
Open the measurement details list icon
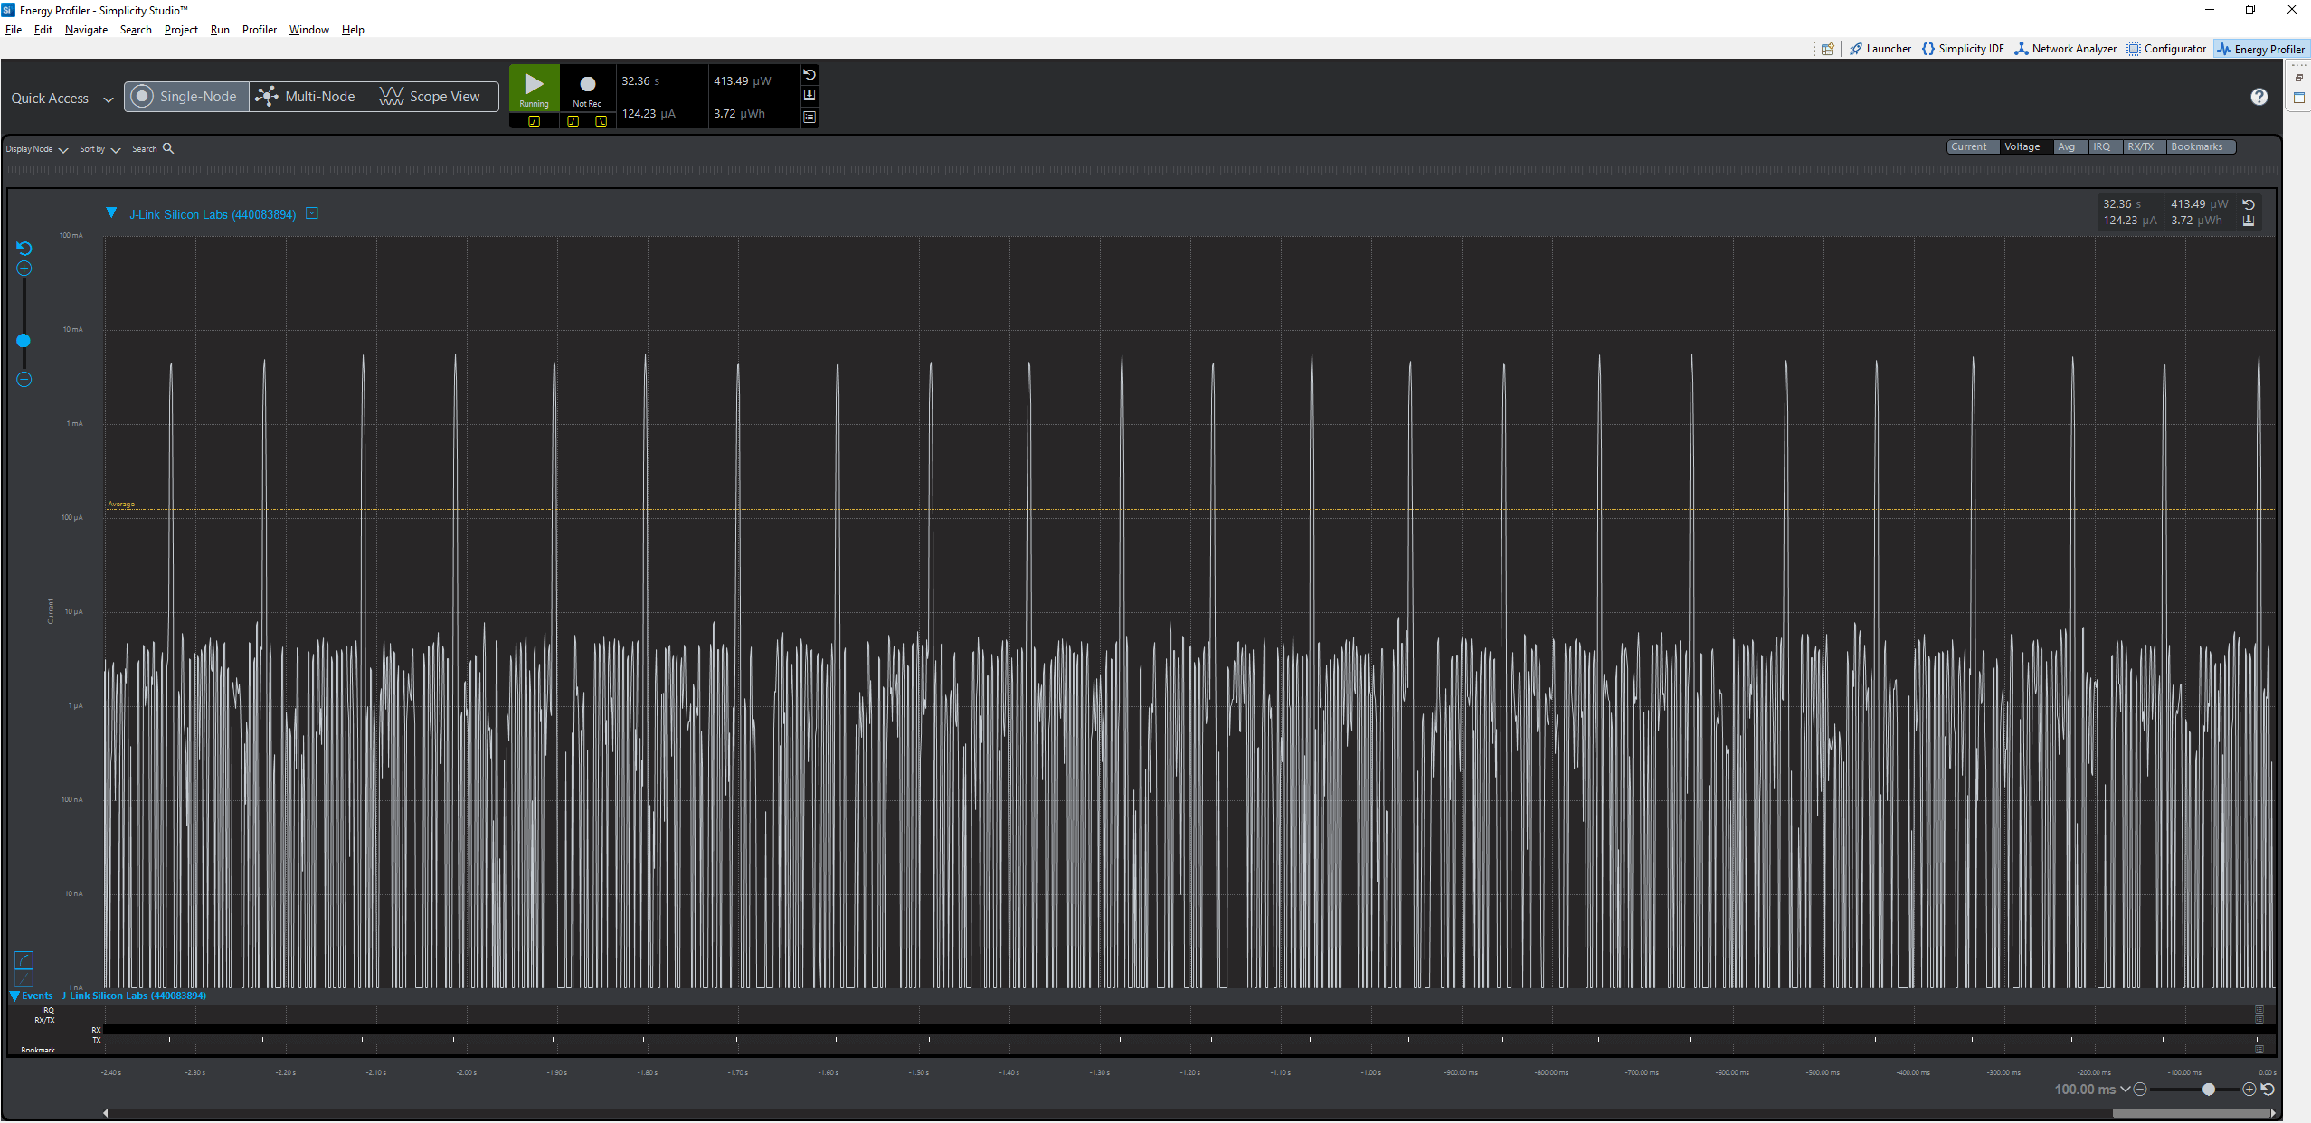[x=809, y=116]
